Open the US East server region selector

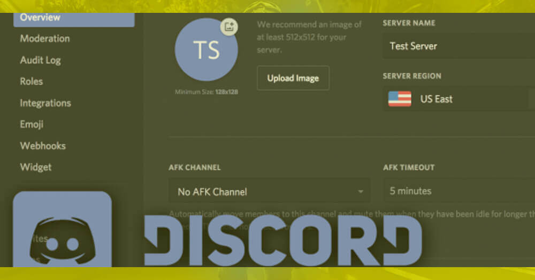pyautogui.click(x=458, y=99)
